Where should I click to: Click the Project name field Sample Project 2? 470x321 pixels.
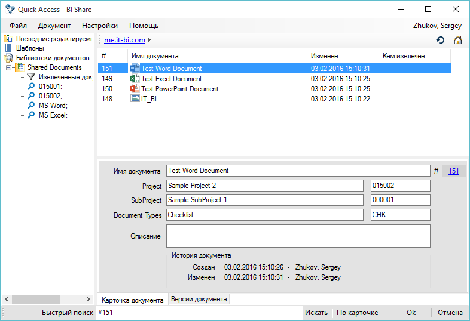[265, 186]
